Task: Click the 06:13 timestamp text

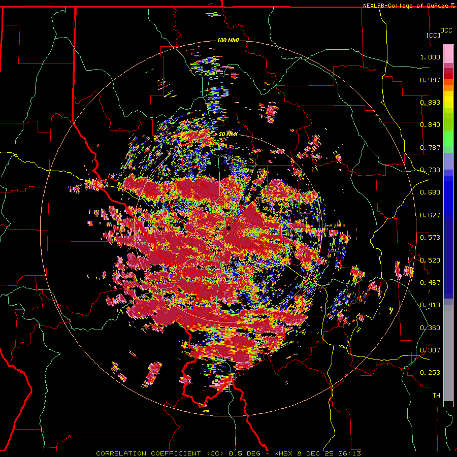Action: point(349,453)
